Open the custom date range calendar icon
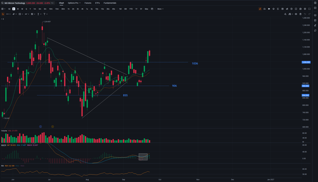 tap(152, 9)
